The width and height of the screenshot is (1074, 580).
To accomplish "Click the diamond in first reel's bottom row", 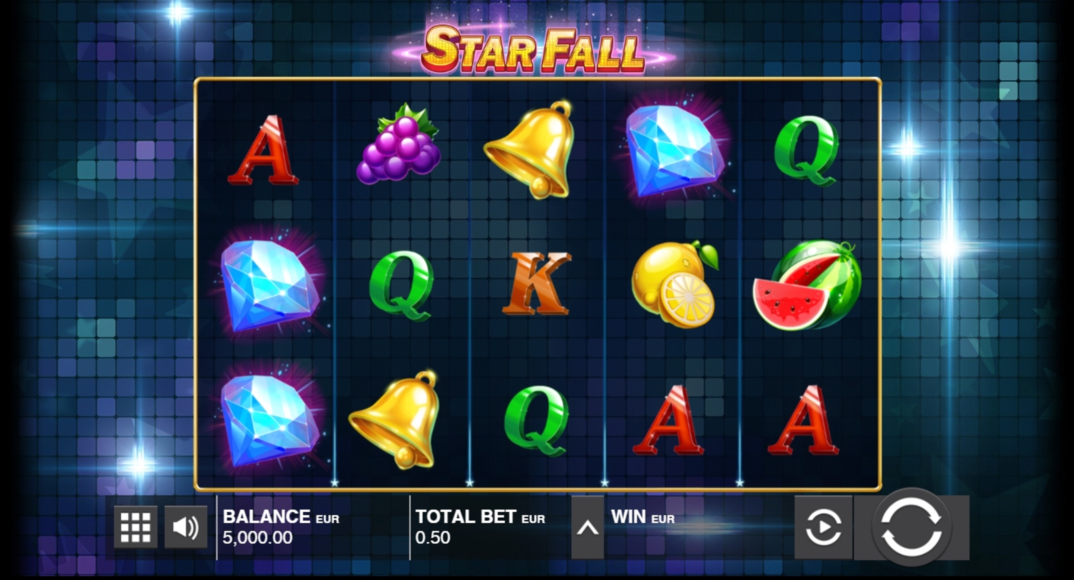I will pos(270,420).
